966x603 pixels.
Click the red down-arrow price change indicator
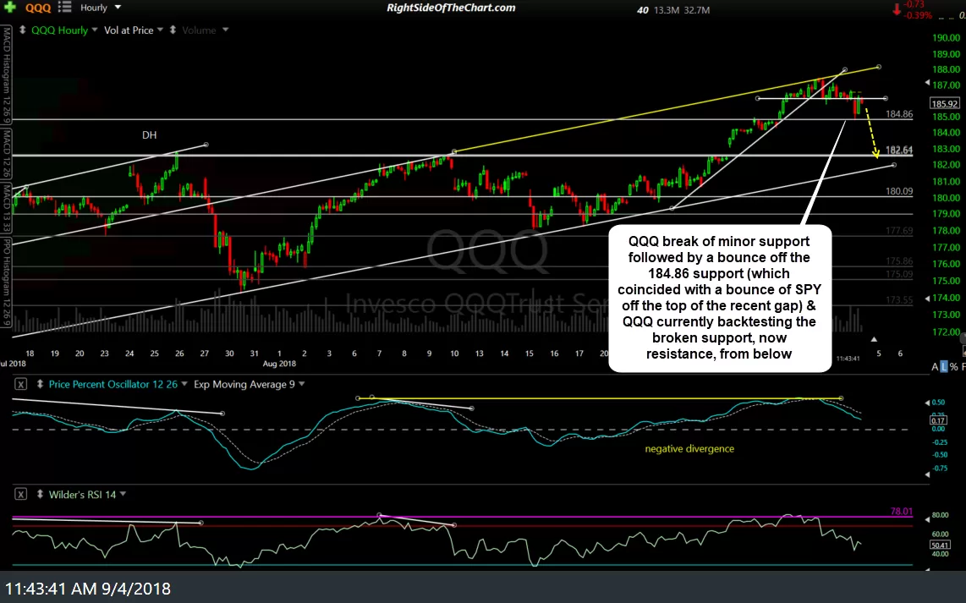point(896,8)
